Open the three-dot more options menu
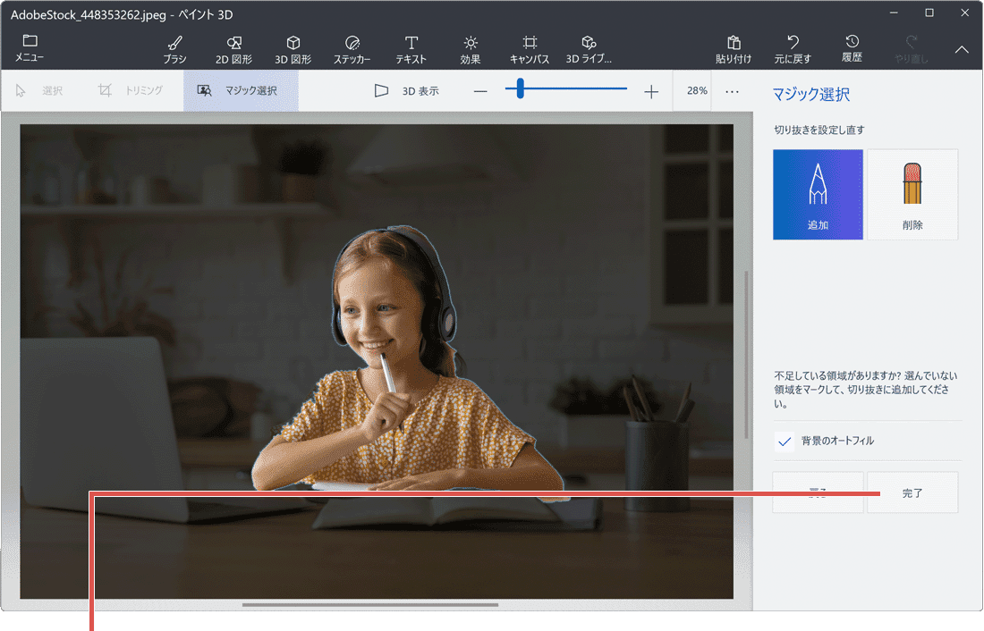The width and height of the screenshot is (984, 631). [x=733, y=91]
